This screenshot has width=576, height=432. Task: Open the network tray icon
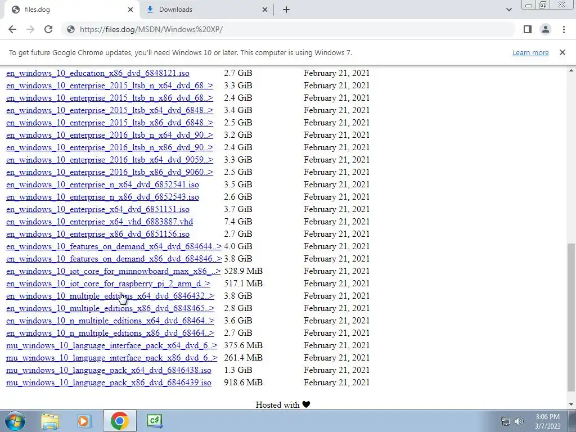[x=506, y=421]
